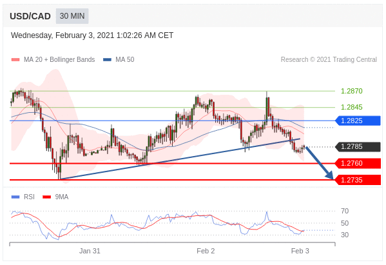Click the Feb 2 date axis label
The width and height of the screenshot is (386, 265).
click(x=206, y=251)
